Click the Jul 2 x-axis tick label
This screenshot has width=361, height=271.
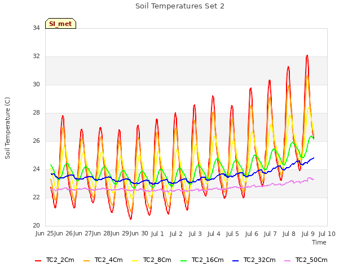click(176, 234)
